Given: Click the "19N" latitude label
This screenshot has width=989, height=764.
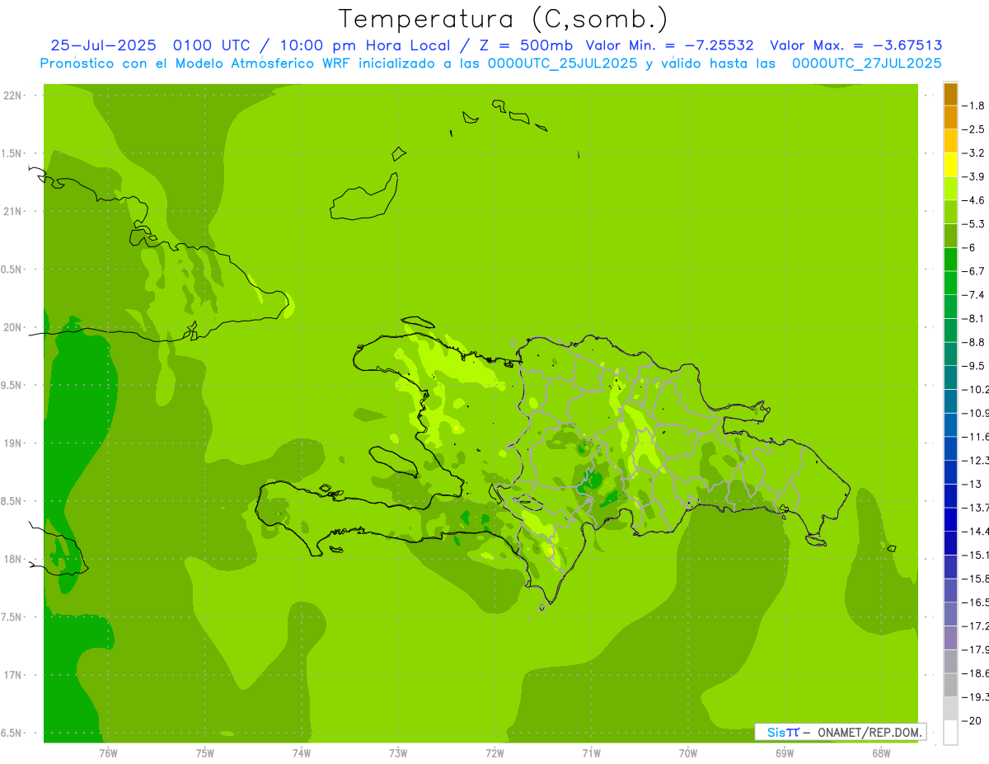Looking at the screenshot, I should [12, 443].
